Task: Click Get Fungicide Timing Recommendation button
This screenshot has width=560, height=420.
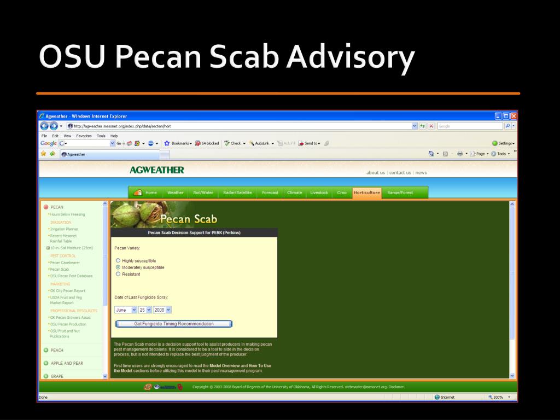Action: coord(174,324)
